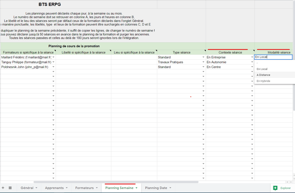Viewport: 295px width, 193px height.
Task: Select the 'Lieu si spécifique à la séance' header
Action: pos(134,52)
